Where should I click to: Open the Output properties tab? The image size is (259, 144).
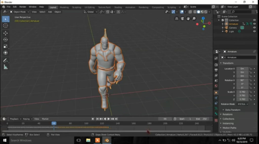pos(216,70)
